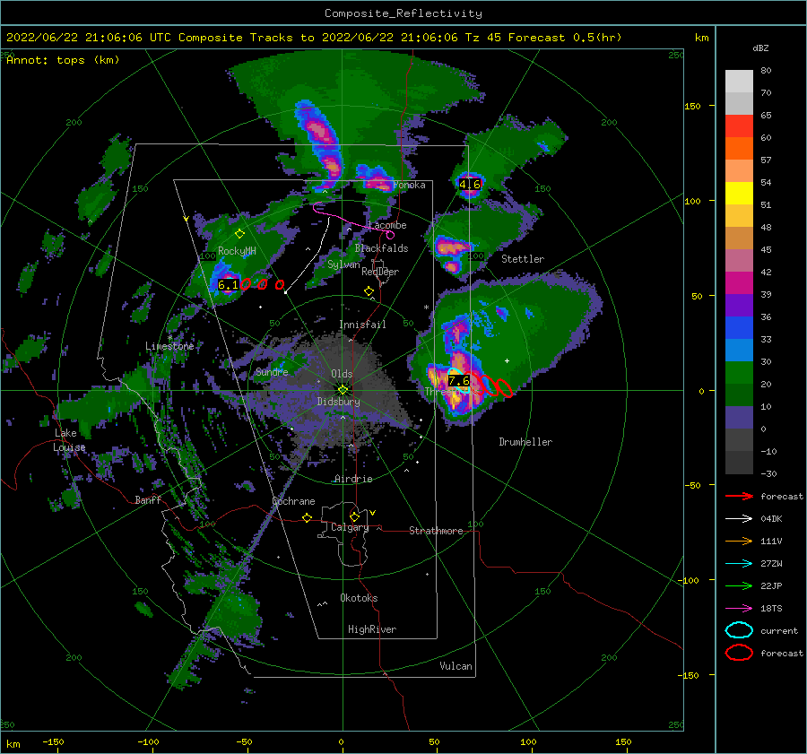Click the Lacombe city label

tap(387, 225)
